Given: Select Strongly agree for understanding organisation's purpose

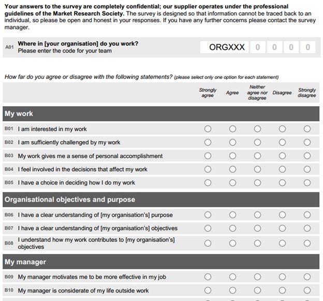Looking at the screenshot, I should (x=208, y=215).
